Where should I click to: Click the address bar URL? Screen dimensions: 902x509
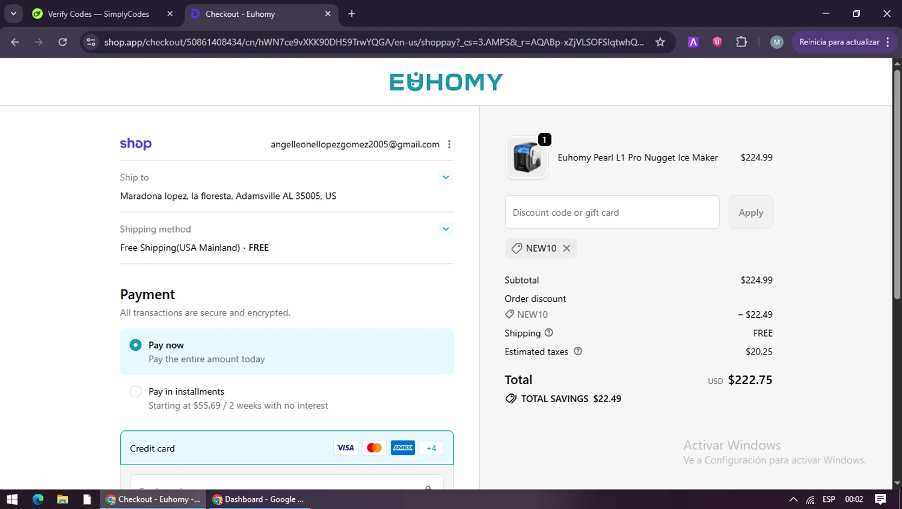click(373, 42)
